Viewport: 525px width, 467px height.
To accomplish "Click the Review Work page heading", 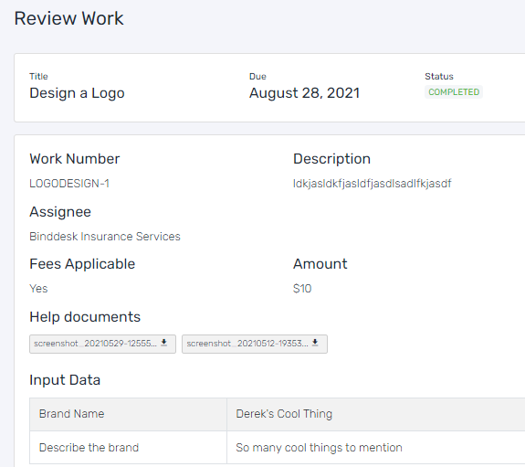I will (69, 18).
